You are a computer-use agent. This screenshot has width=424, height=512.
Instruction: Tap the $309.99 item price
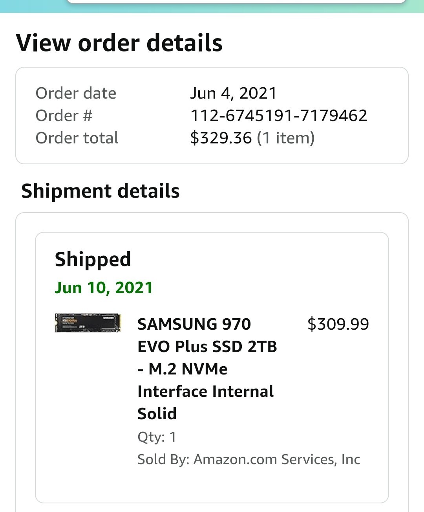point(338,324)
